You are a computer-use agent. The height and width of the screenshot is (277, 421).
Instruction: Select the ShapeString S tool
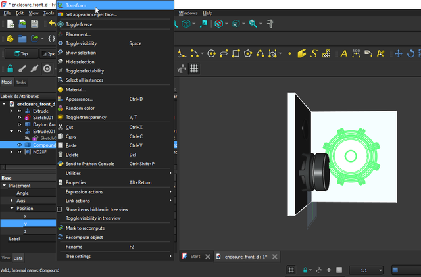(314, 53)
